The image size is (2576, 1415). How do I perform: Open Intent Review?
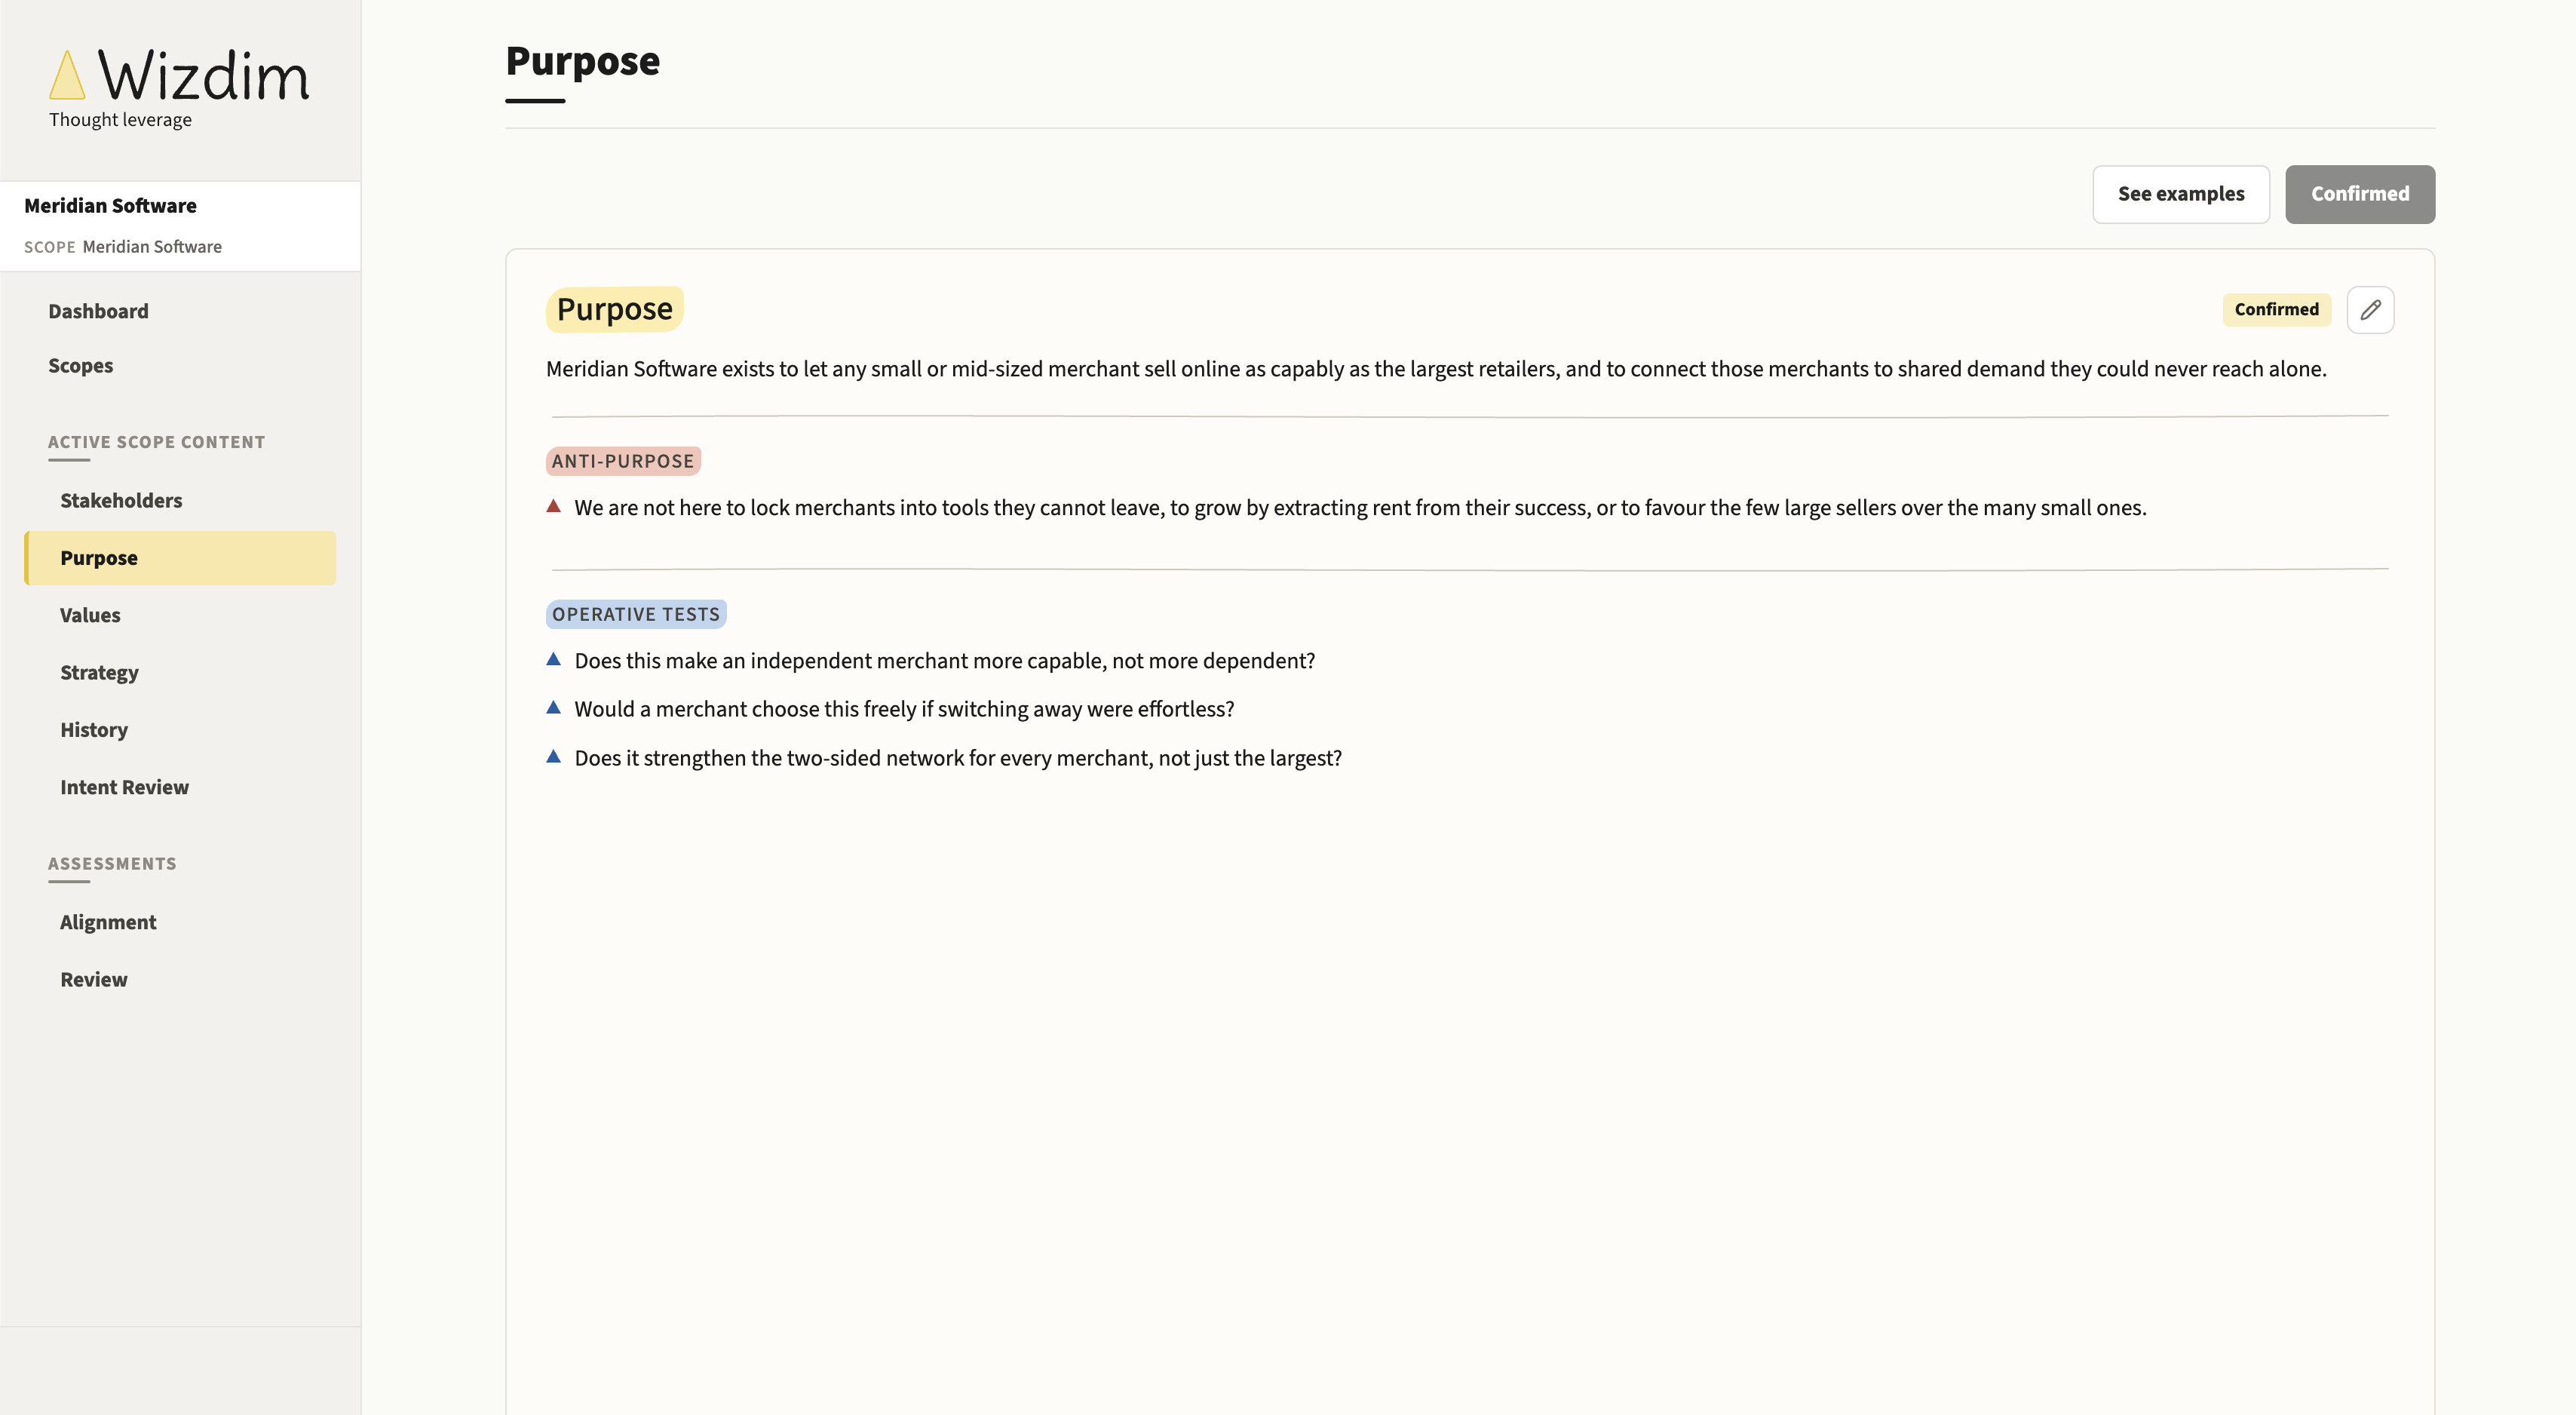tap(180, 787)
